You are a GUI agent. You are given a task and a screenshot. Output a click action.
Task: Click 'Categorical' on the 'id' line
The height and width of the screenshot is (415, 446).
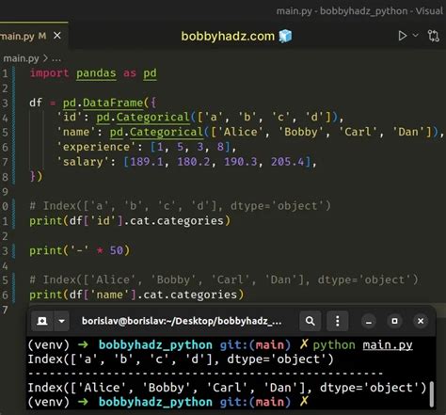pyautogui.click(x=153, y=118)
